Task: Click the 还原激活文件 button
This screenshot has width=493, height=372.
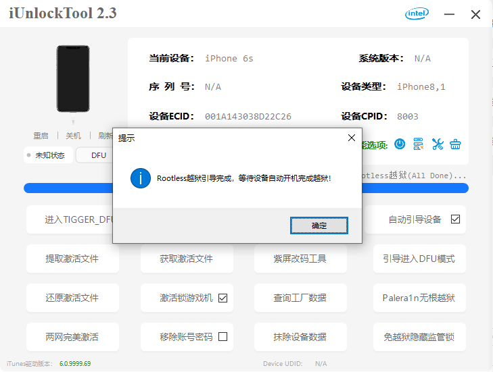Action: (72, 298)
